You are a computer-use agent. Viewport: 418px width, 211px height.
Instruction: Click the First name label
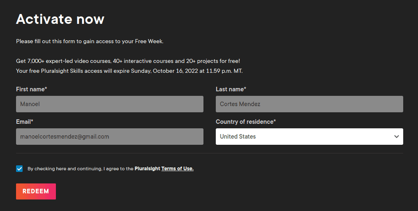point(32,89)
